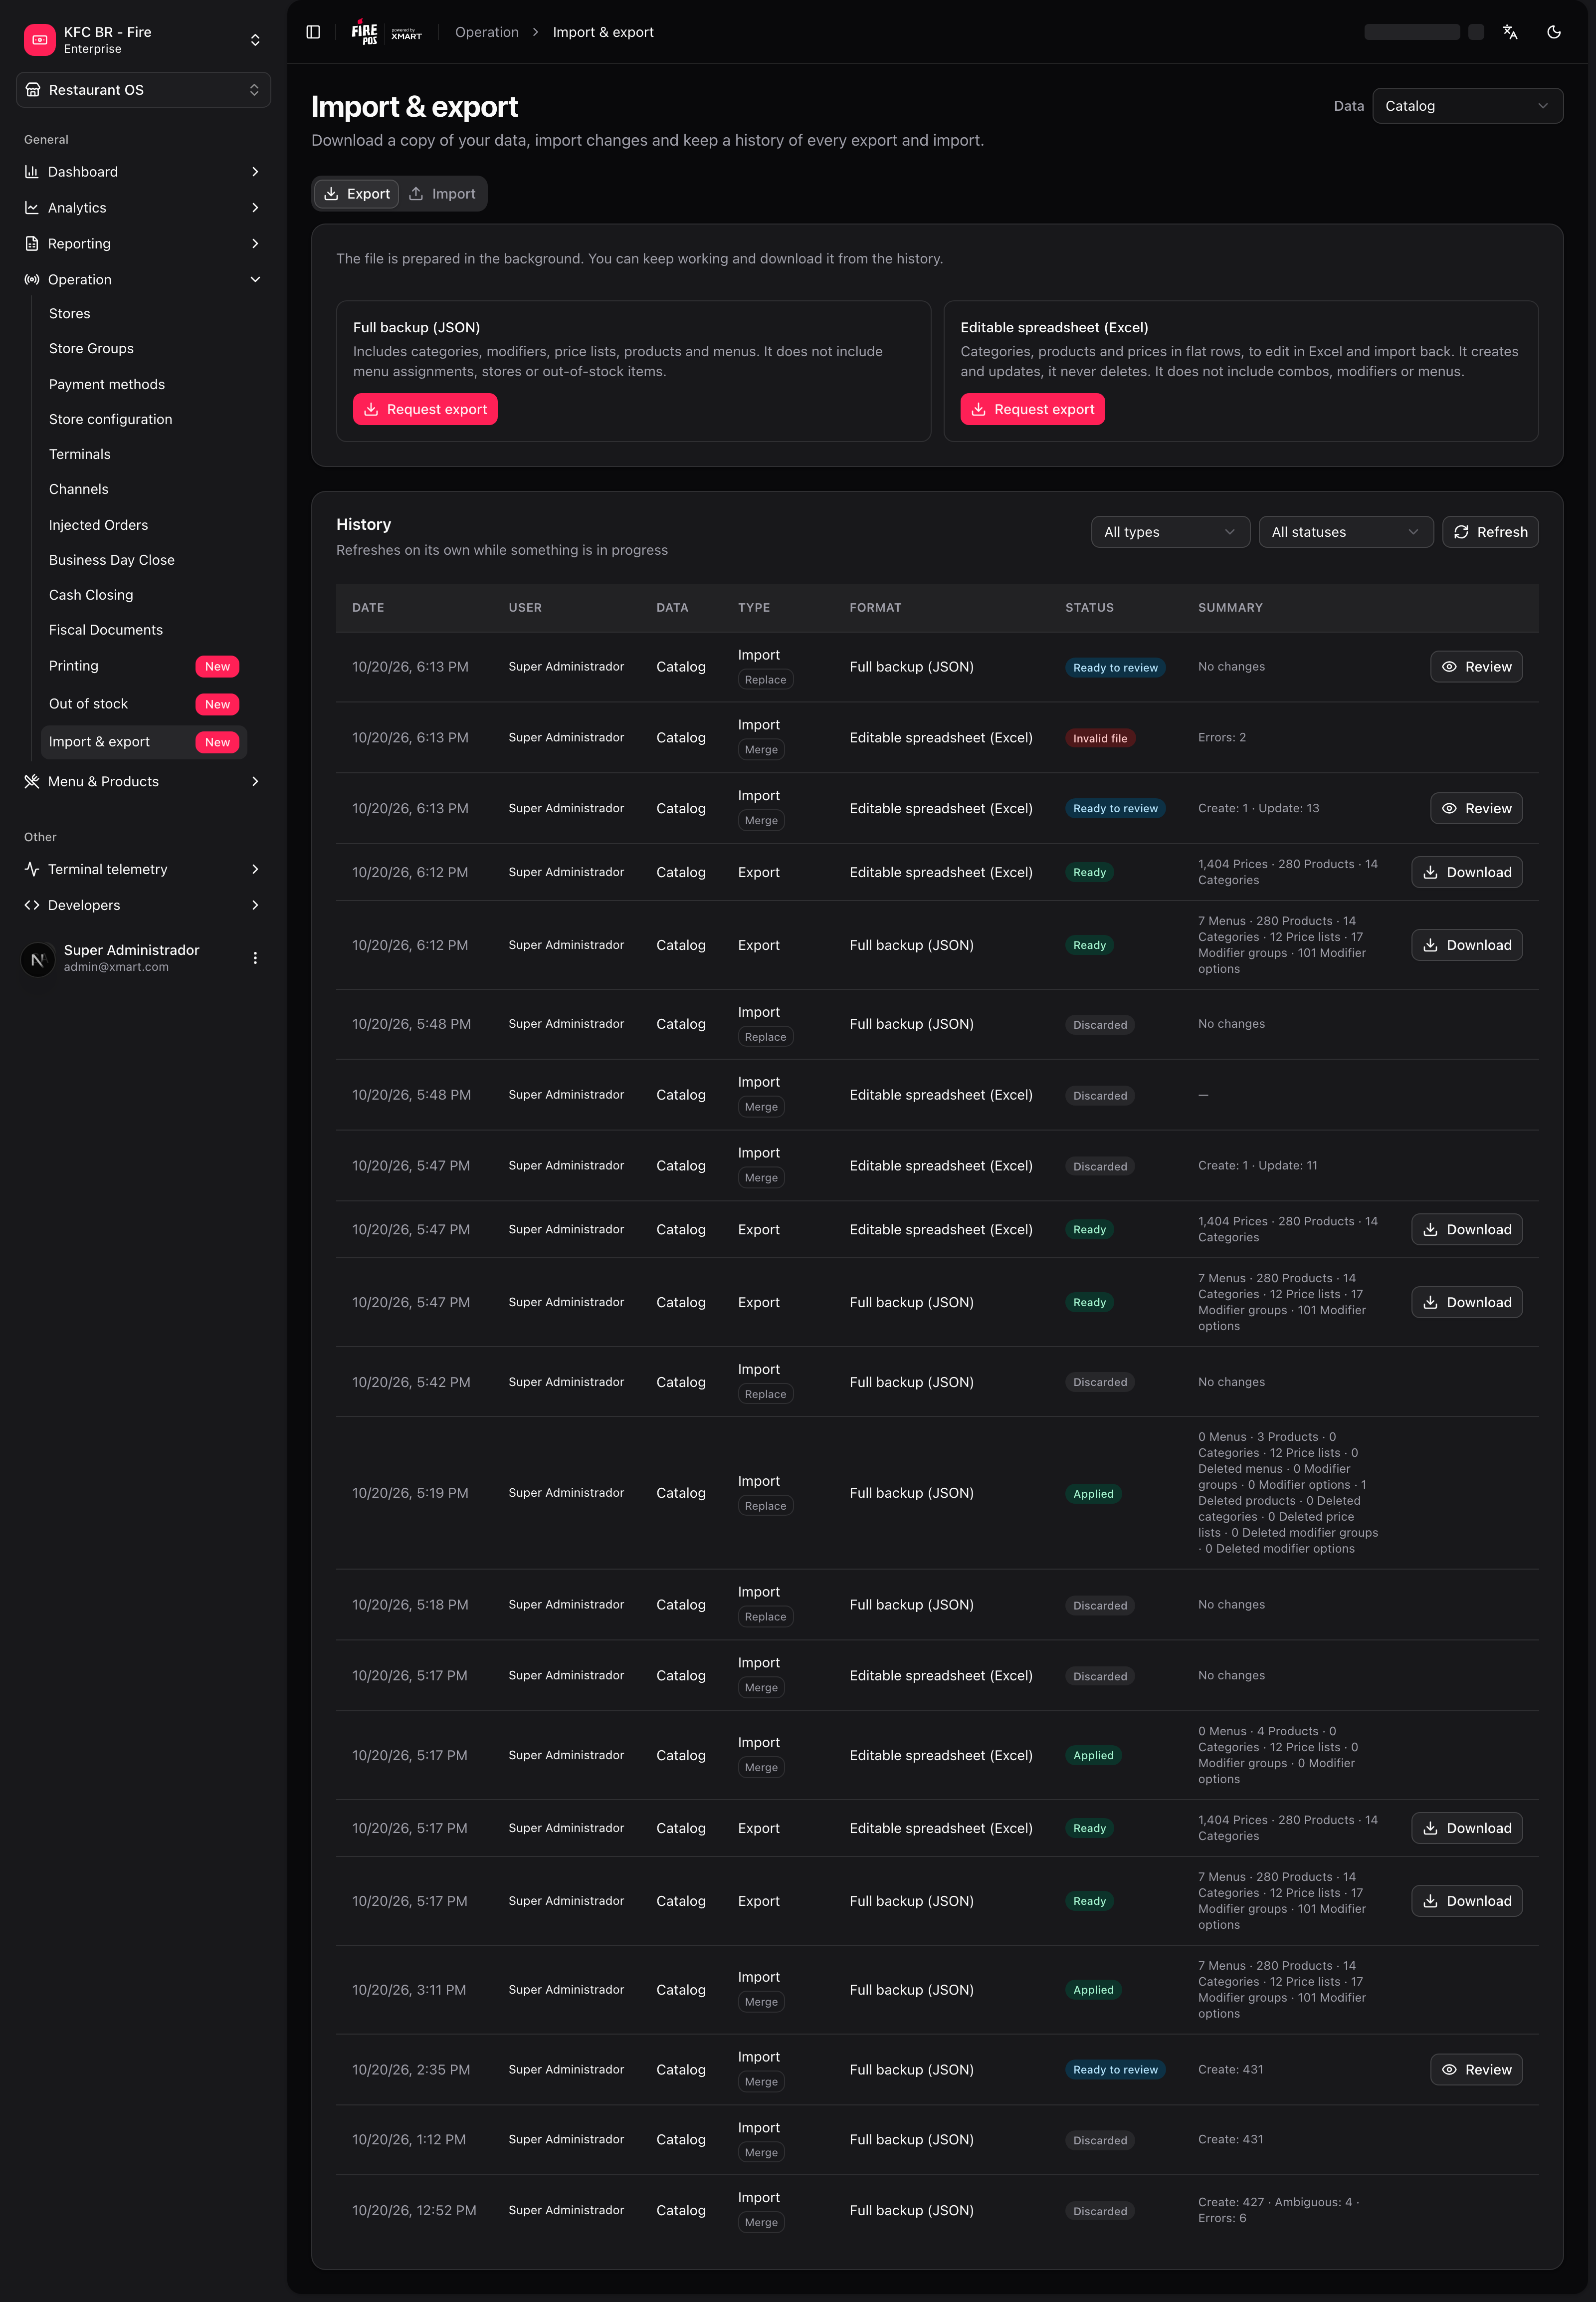
Task: Go to Payment methods
Action: pyautogui.click(x=144, y=384)
